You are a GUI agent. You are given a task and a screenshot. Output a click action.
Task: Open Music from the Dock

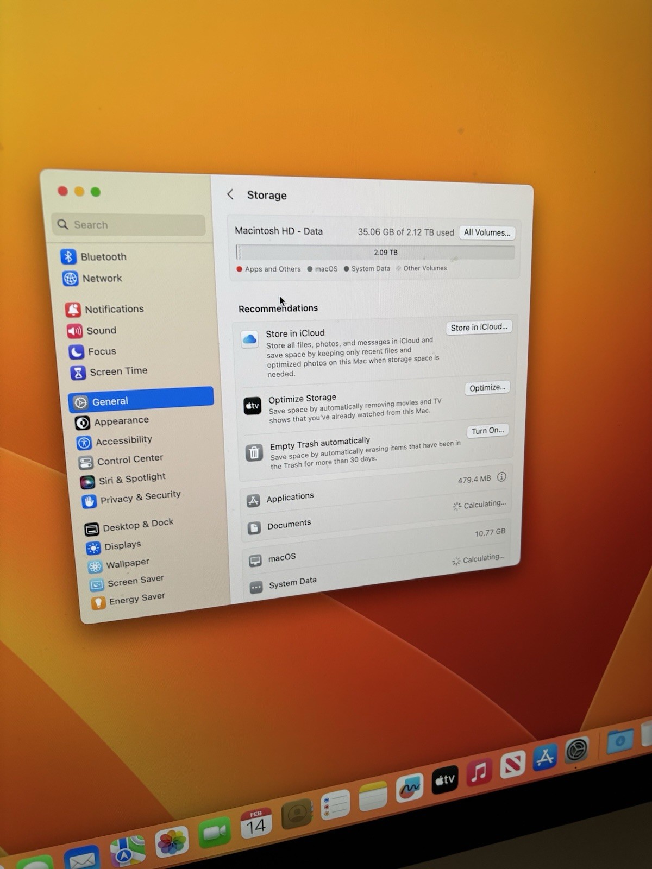tap(479, 771)
